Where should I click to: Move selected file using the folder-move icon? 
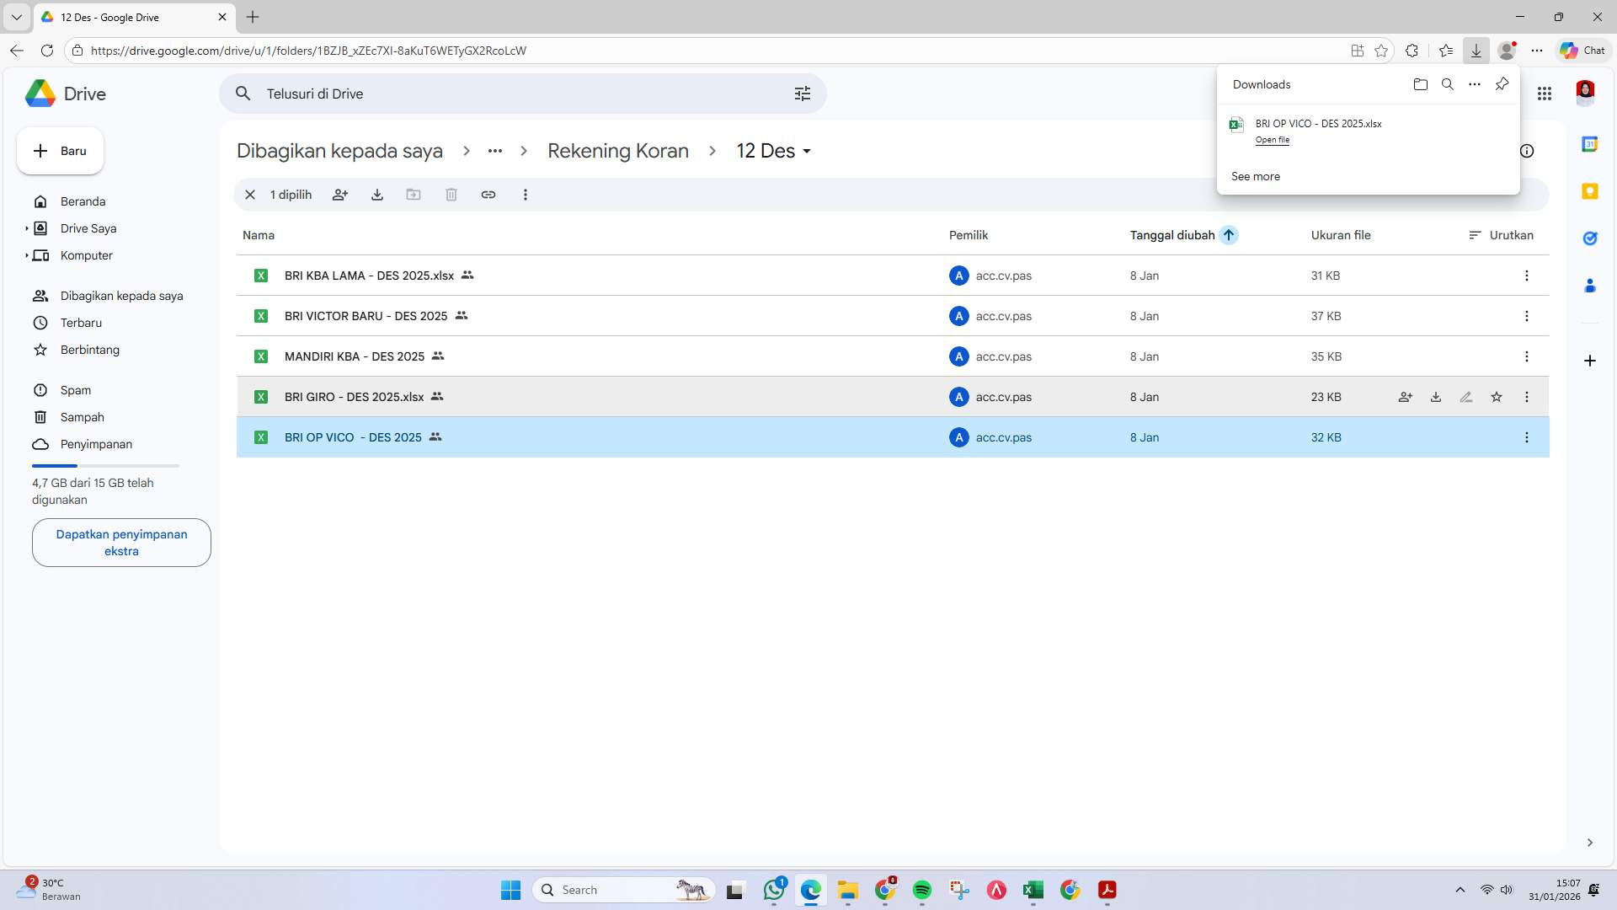pos(414,195)
